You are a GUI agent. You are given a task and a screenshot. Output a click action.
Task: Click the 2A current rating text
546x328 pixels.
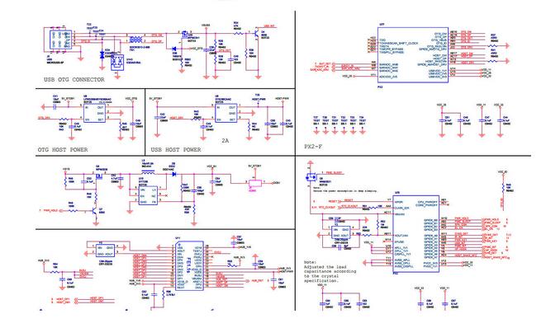click(x=226, y=141)
